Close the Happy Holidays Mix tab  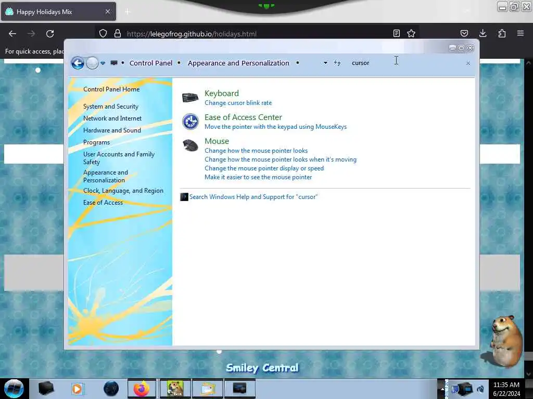pos(108,11)
